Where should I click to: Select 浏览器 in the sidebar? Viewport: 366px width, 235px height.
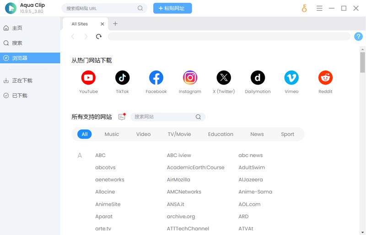pyautogui.click(x=30, y=58)
